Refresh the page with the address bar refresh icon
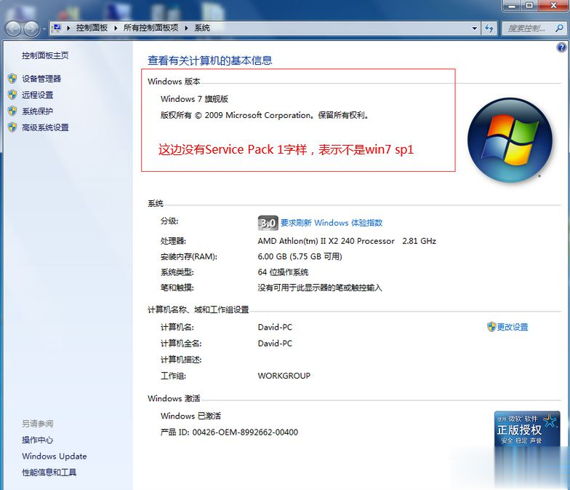The width and height of the screenshot is (570, 490). (x=489, y=28)
